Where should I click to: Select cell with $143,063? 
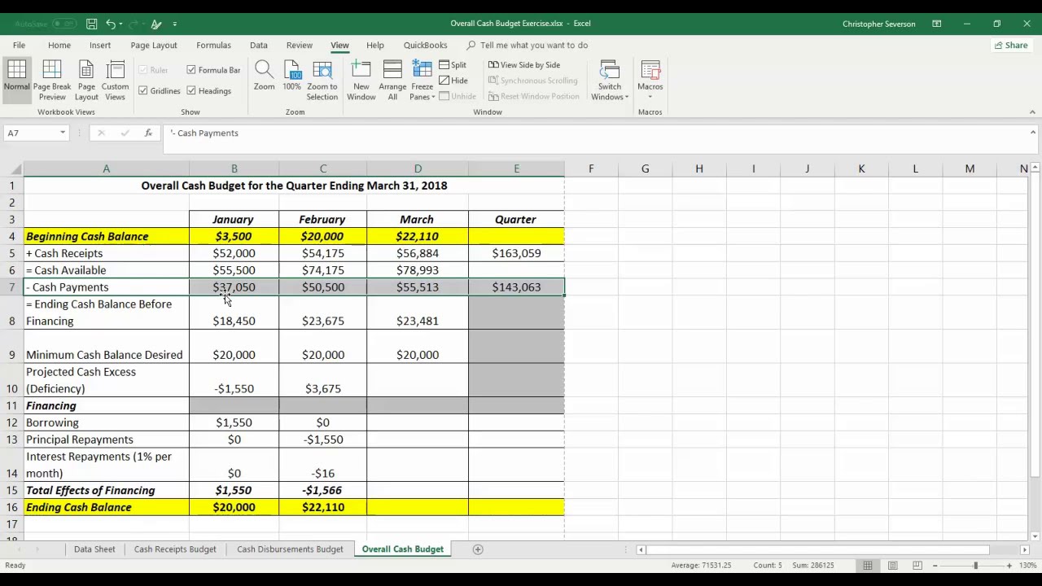click(x=516, y=287)
